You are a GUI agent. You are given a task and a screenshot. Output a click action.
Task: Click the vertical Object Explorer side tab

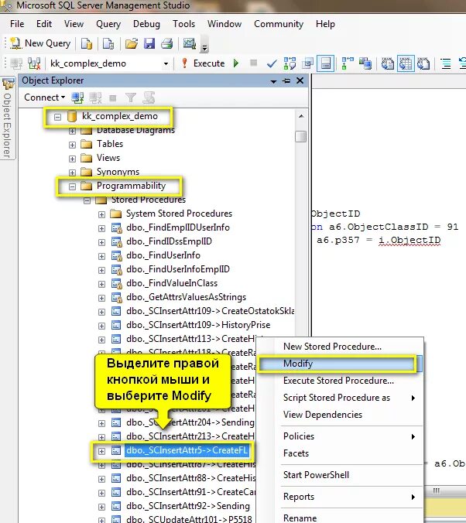8,118
